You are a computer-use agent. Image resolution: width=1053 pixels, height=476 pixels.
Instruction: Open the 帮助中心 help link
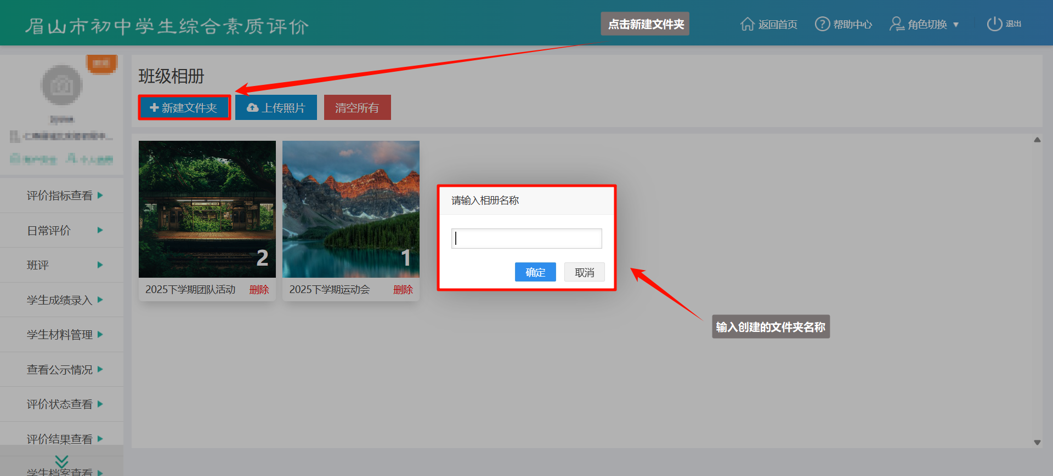pos(843,24)
